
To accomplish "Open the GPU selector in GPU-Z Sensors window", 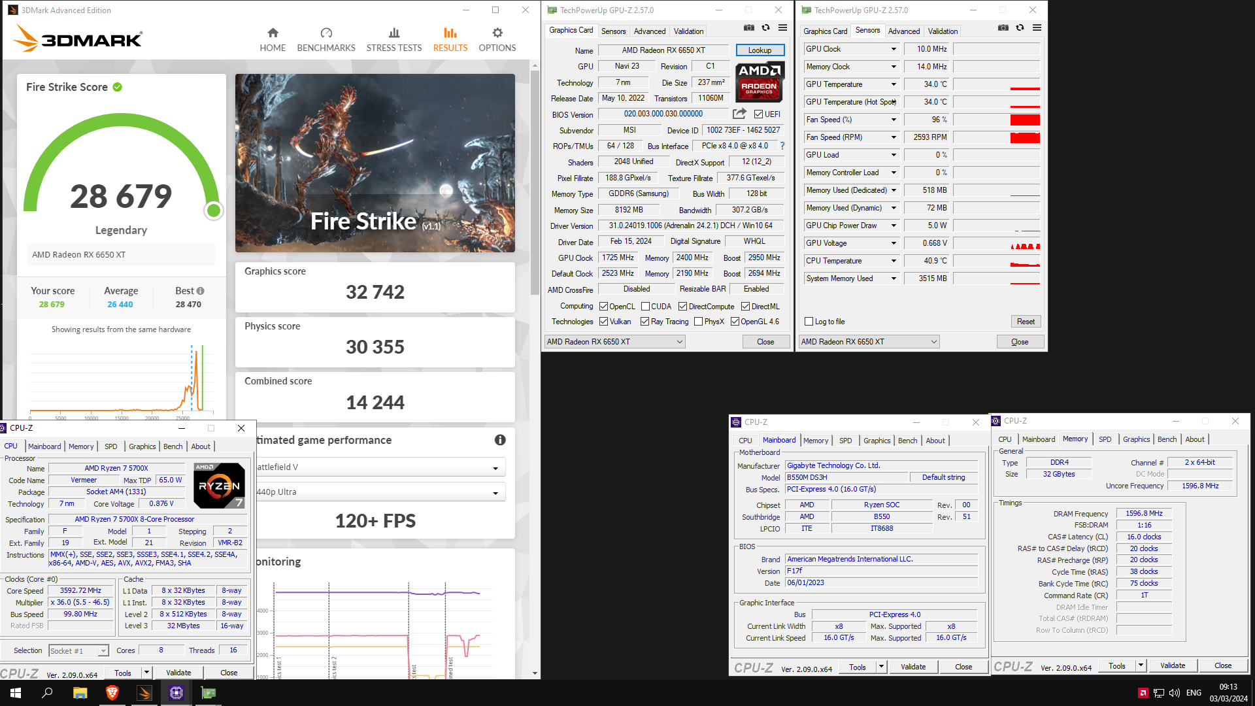I will click(x=869, y=342).
